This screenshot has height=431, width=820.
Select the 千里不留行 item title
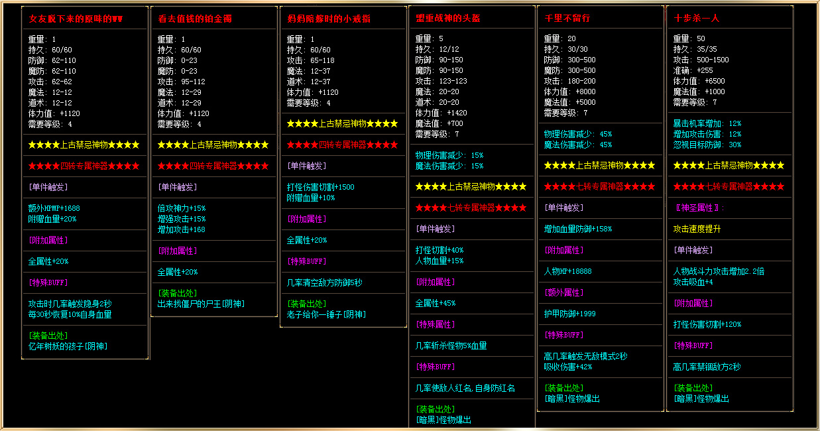click(x=567, y=19)
